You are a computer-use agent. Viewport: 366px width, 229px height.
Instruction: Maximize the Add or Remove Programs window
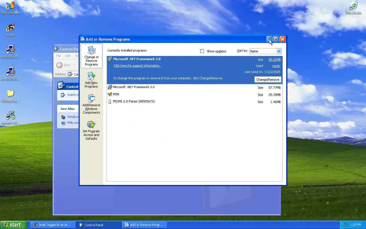click(276, 39)
